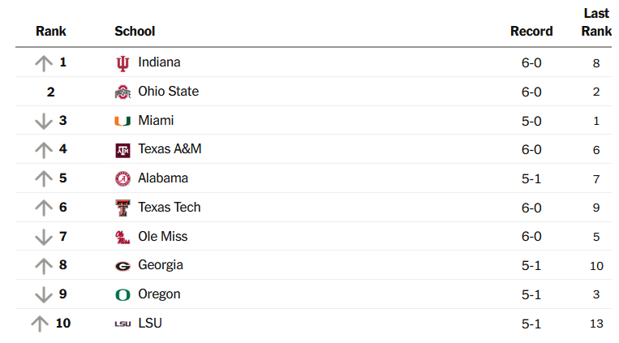Click the School column header
Viewport: 619px width, 343px height.
coord(135,32)
